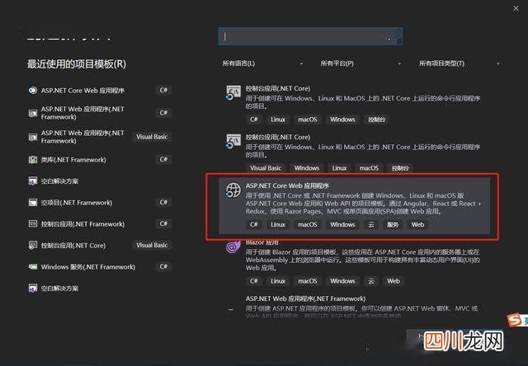528x366 pixels.
Task: Choose the Blazor 应用 template title
Action: tap(262, 242)
